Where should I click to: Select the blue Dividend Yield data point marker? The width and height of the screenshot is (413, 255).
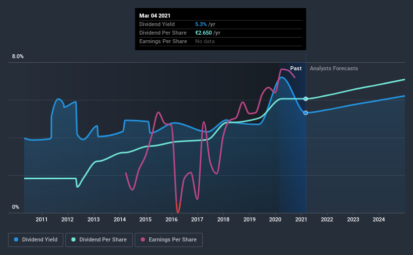305,113
